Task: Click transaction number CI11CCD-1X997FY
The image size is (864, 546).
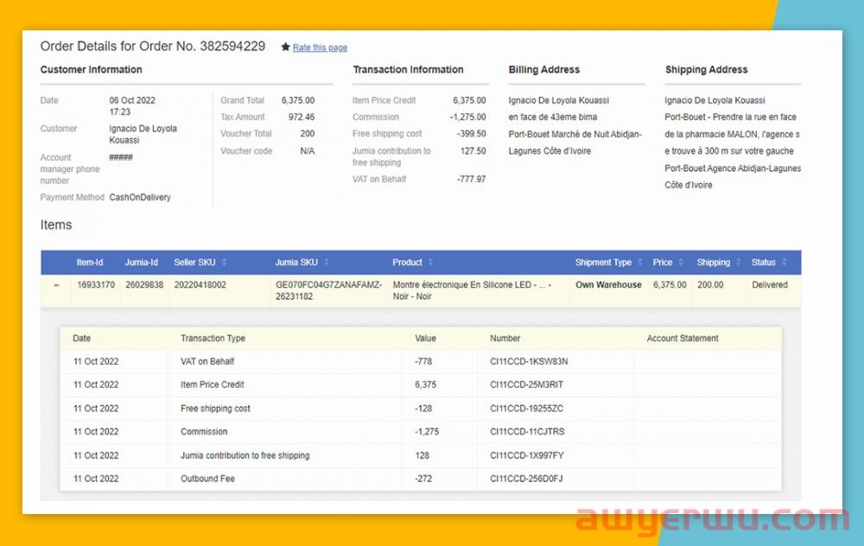Action: [527, 455]
